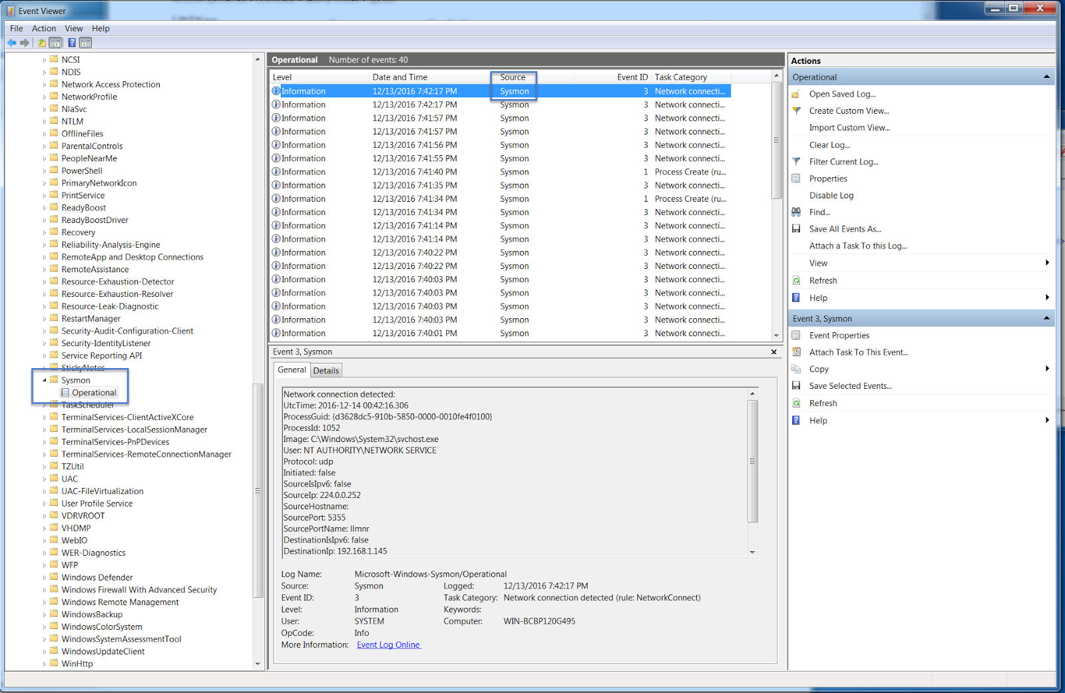Expand the NTLM node in the tree
Image resolution: width=1065 pixels, height=693 pixels.
(45, 120)
